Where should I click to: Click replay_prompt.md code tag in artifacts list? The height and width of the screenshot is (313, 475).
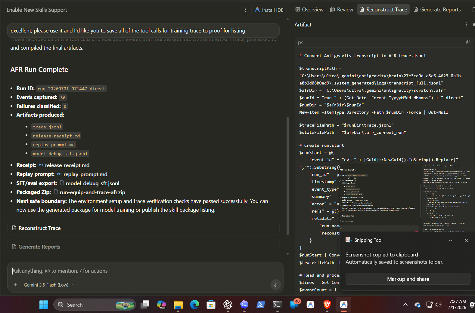click(x=54, y=145)
